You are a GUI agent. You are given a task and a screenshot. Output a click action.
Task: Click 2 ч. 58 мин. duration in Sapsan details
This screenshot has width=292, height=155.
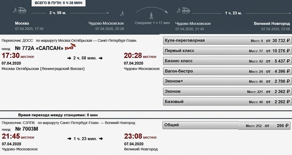pos(85,58)
